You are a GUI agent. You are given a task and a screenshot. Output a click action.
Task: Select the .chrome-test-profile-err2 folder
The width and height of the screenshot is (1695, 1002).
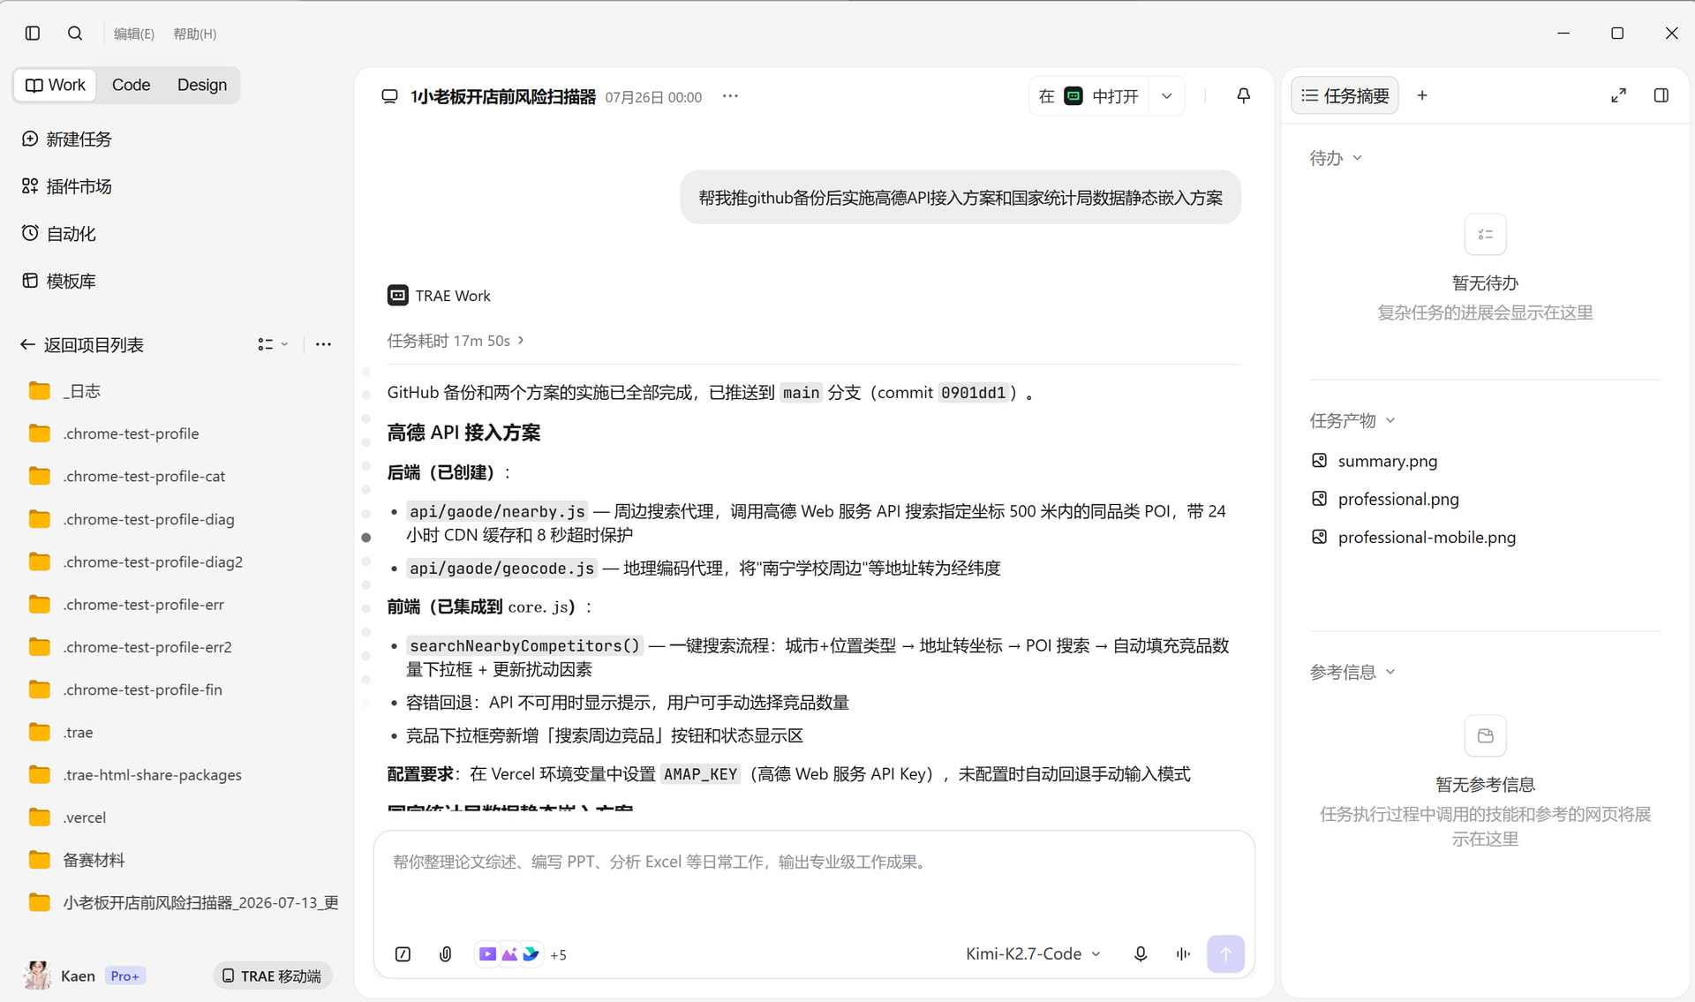click(184, 647)
